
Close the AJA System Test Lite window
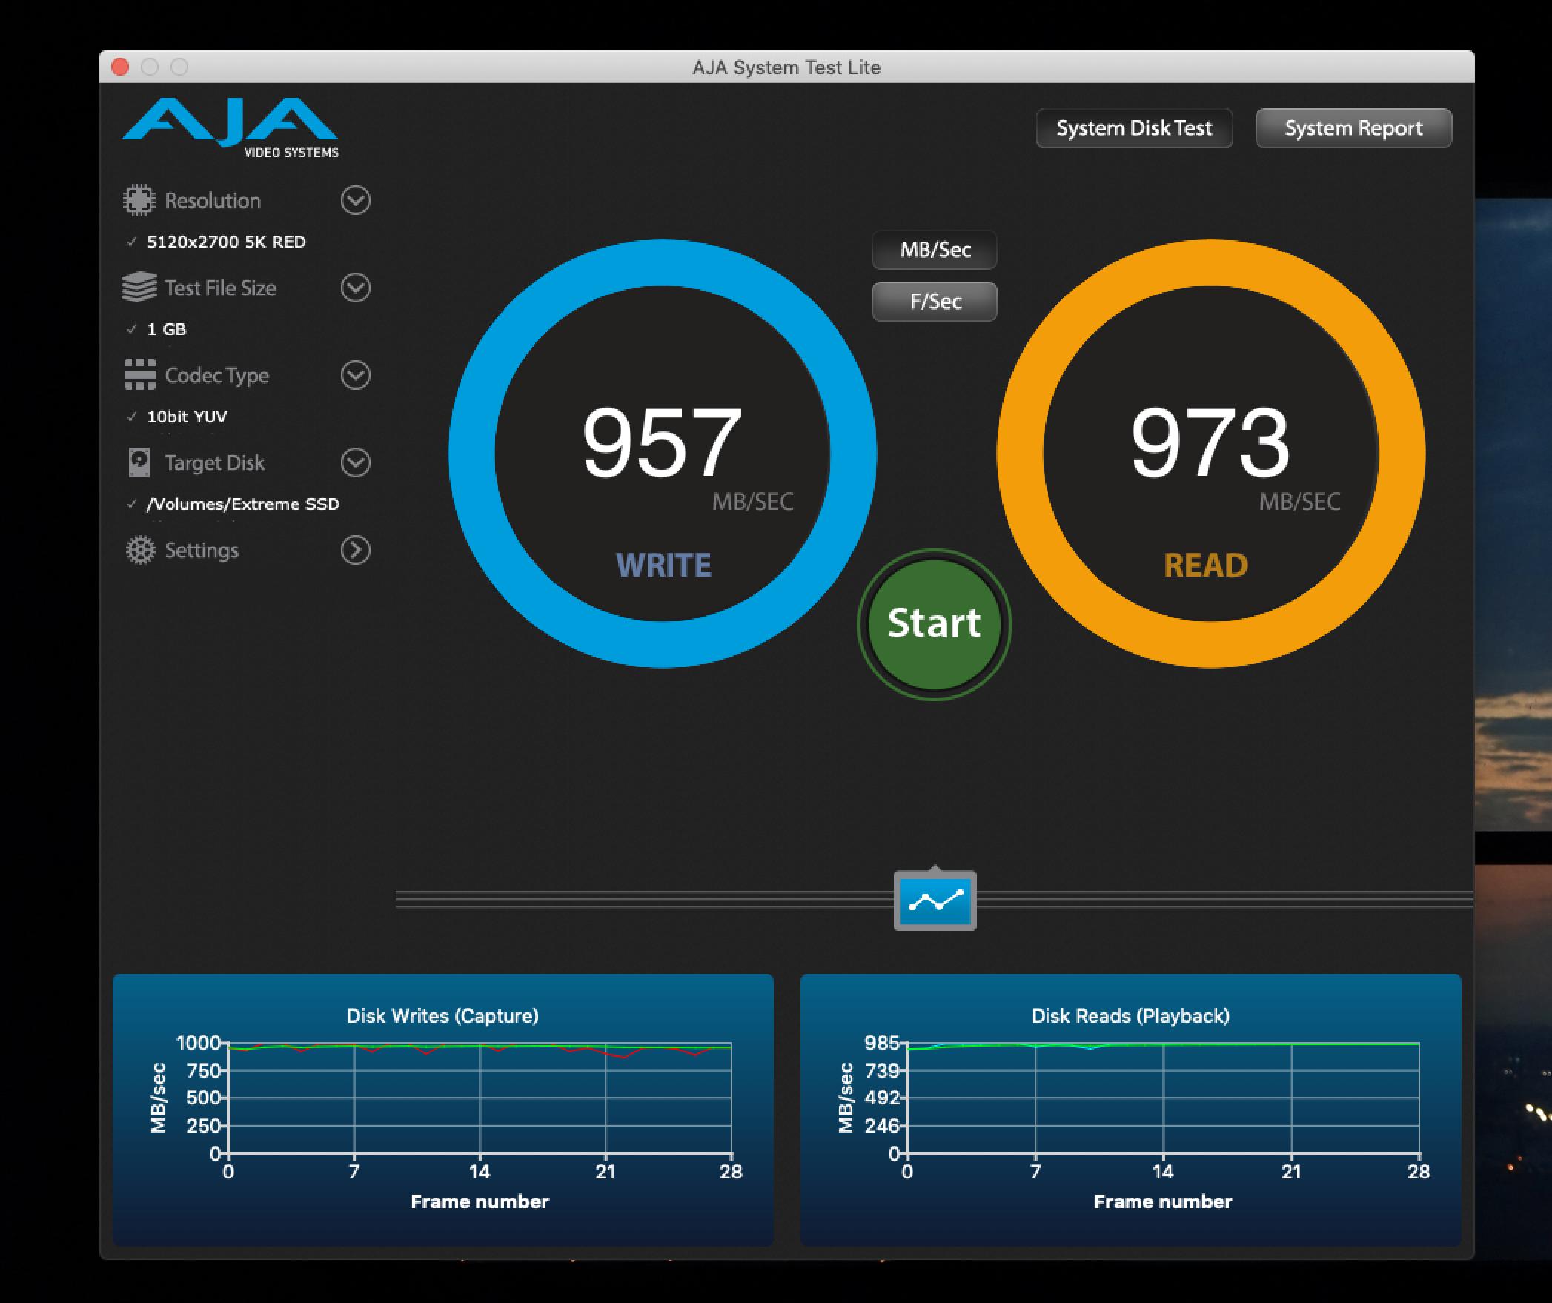click(120, 67)
